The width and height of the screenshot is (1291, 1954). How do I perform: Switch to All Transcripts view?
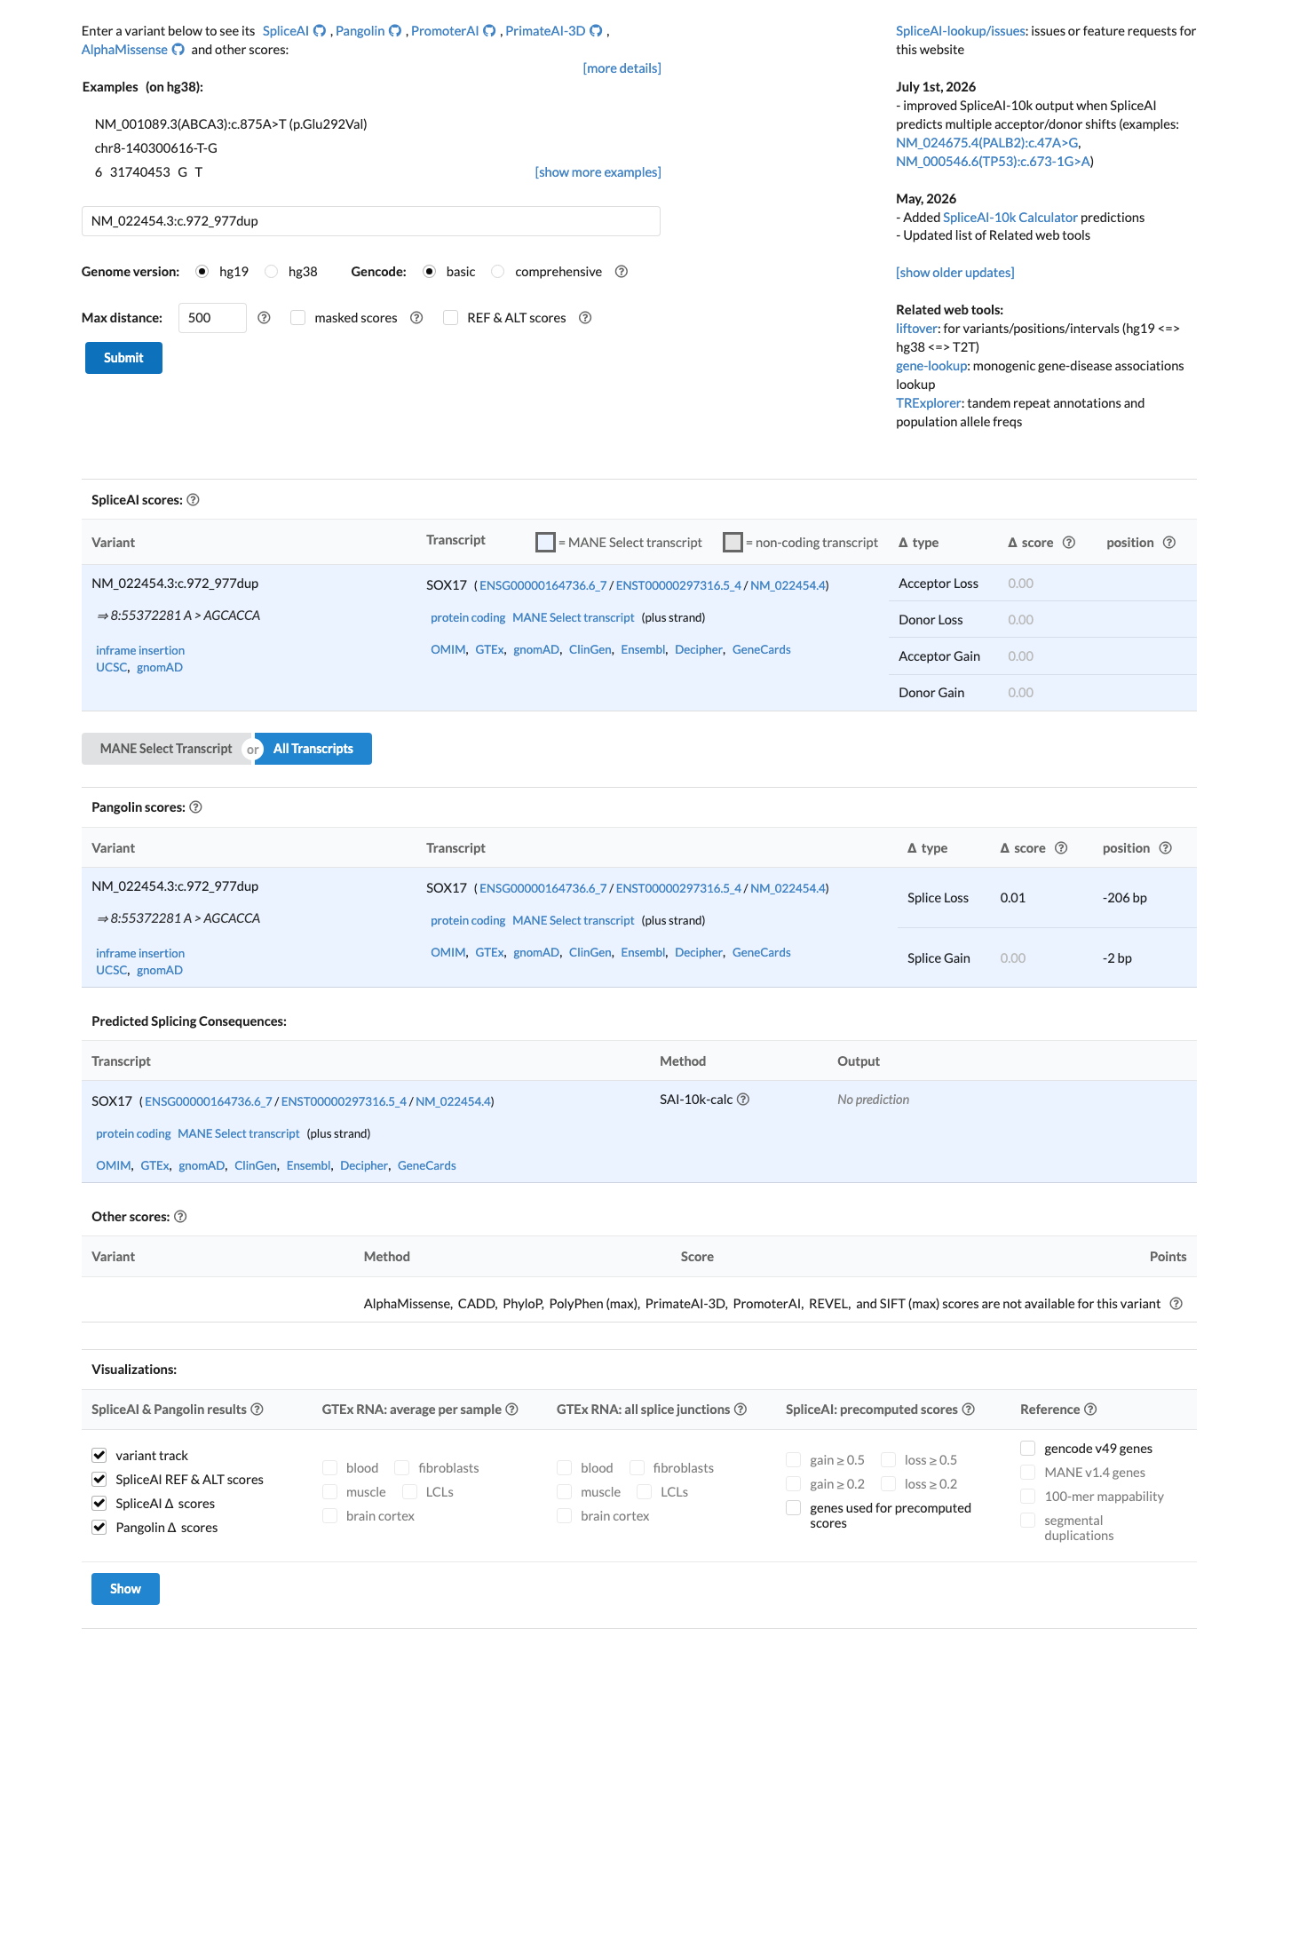pyautogui.click(x=313, y=749)
